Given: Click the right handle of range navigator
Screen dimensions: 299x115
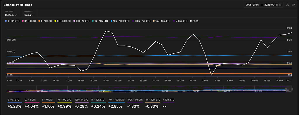Looking at the screenshot, I should [292, 89].
